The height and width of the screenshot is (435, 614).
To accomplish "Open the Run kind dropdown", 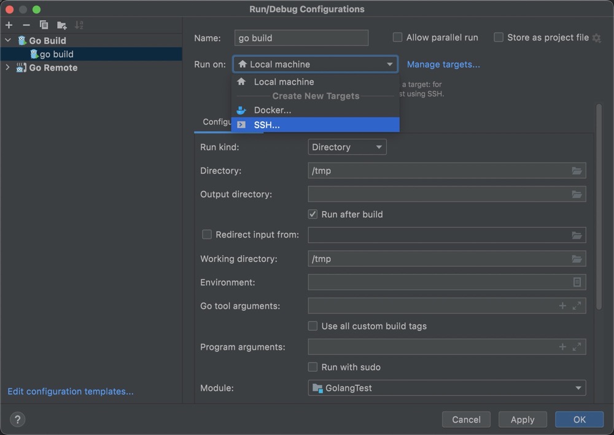I will 347,147.
